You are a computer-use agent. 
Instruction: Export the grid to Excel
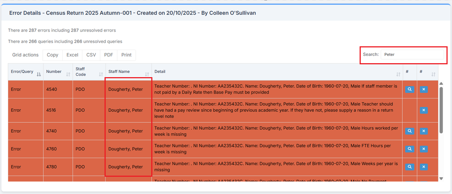(x=72, y=55)
